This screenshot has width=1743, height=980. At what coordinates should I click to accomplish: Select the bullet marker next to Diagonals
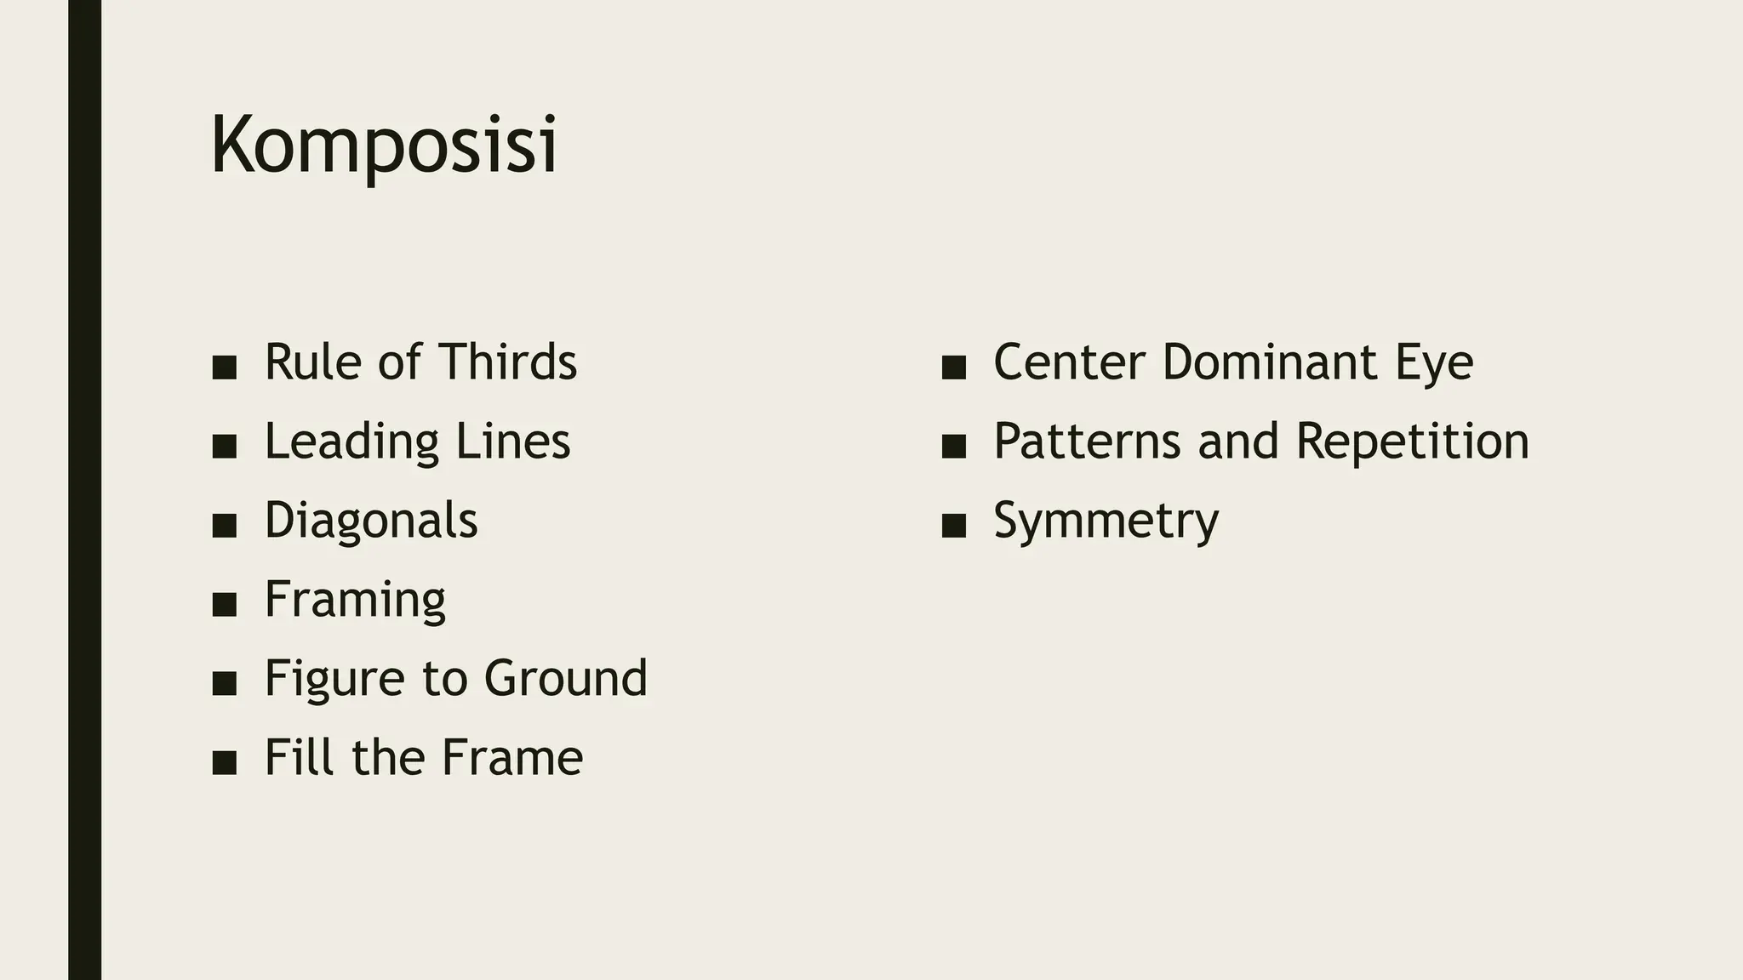click(224, 526)
